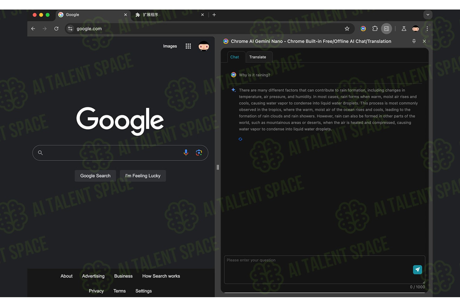Open the Chrome three-dot menu
Screen dimensions: 460x307
click(x=427, y=29)
